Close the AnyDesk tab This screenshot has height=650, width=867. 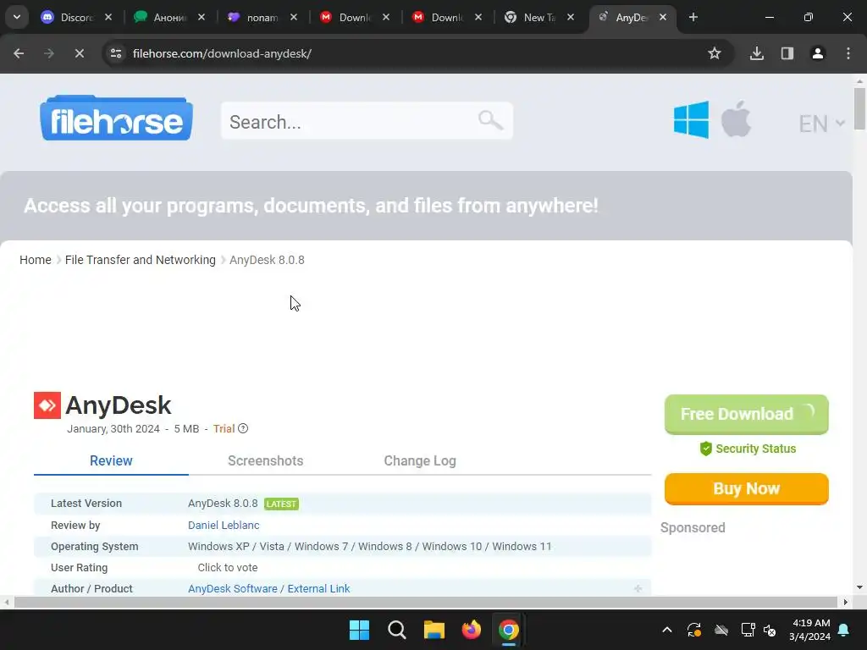coord(663,17)
